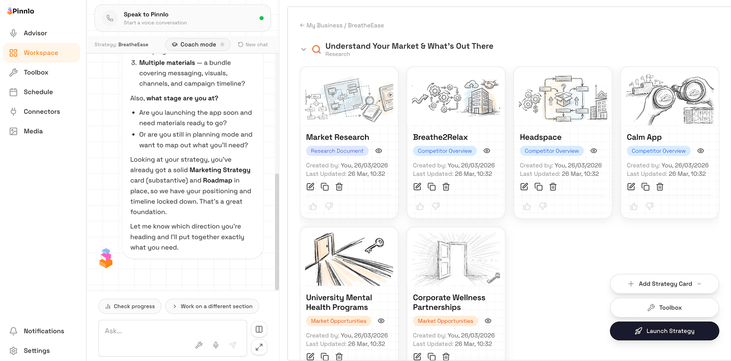Image resolution: width=731 pixels, height=361 pixels.
Task: Click send arrow in chat input
Action: tap(233, 345)
